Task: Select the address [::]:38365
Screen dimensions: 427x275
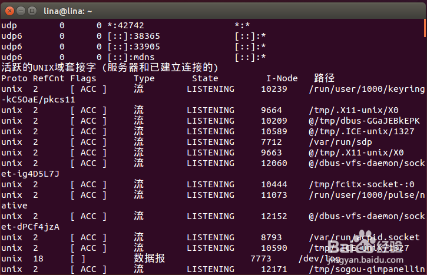Action: pos(134,36)
